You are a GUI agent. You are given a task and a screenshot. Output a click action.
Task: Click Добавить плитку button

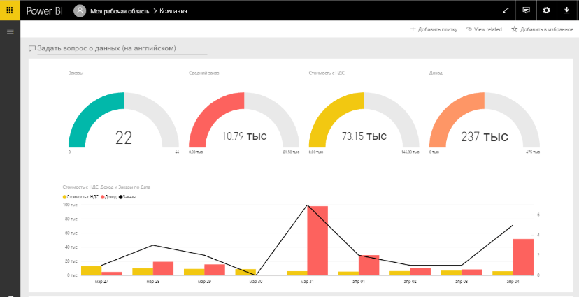tap(434, 29)
